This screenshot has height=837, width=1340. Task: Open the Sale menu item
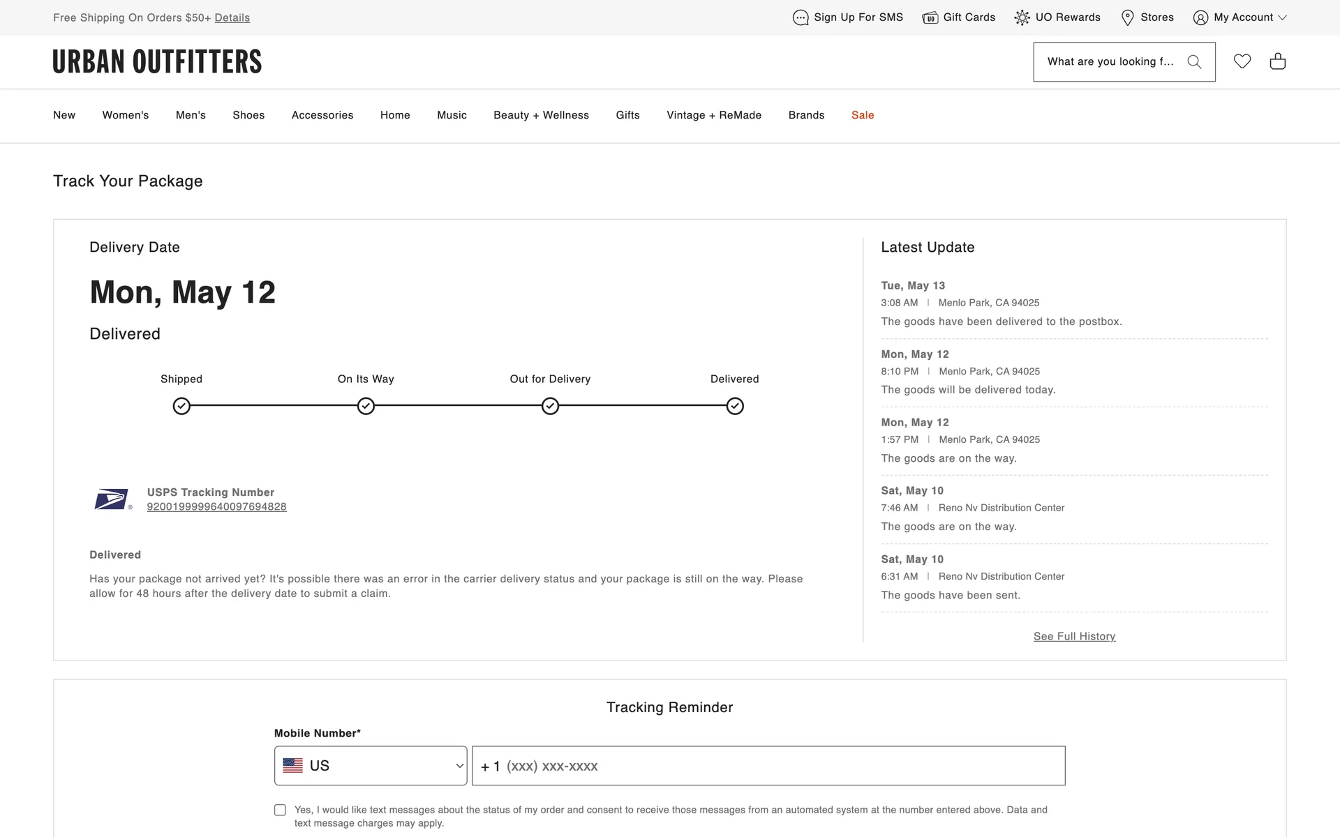[863, 115]
